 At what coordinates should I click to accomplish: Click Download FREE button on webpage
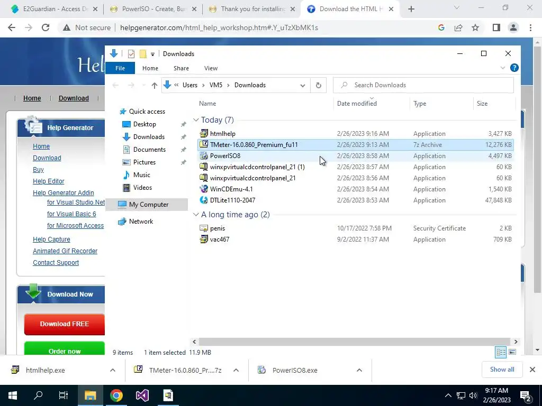pos(65,324)
